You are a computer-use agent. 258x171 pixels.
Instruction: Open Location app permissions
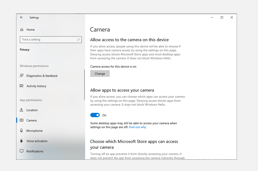tap(32, 110)
